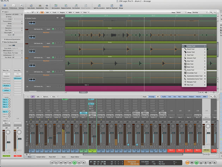This screenshot has height=167, width=222.
Task: Click the Record button in transport
Action: pyautogui.click(x=84, y=163)
